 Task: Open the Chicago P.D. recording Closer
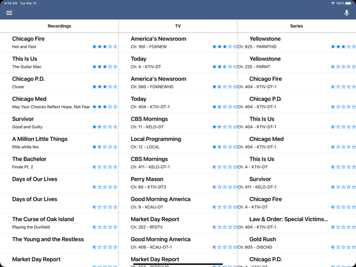tap(60, 82)
